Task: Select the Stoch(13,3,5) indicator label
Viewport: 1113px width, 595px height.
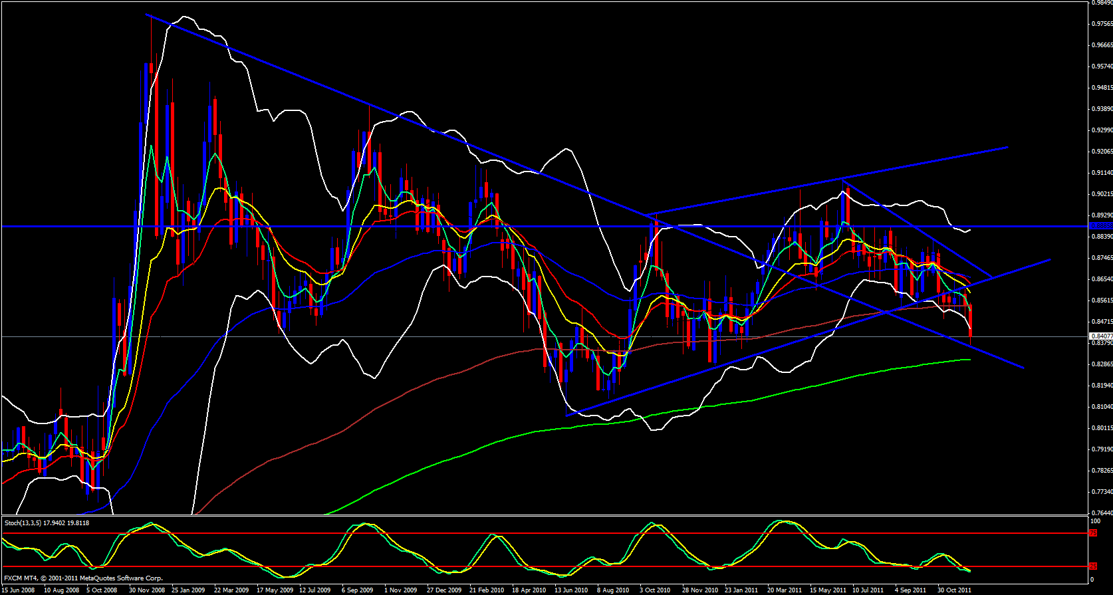Action: [47, 523]
